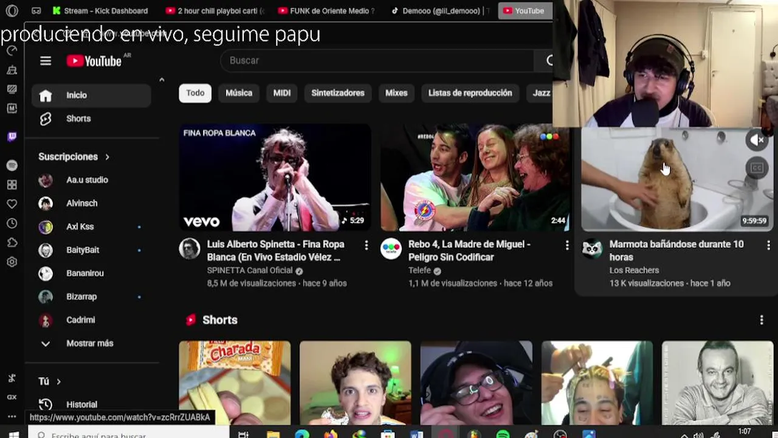
Task: Select the Todo filter chip
Action: tap(195, 93)
